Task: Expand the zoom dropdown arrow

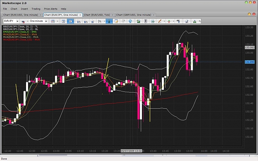Action: tap(104, 21)
